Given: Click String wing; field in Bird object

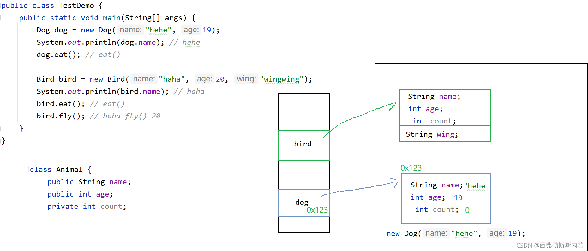Looking at the screenshot, I should [x=432, y=134].
